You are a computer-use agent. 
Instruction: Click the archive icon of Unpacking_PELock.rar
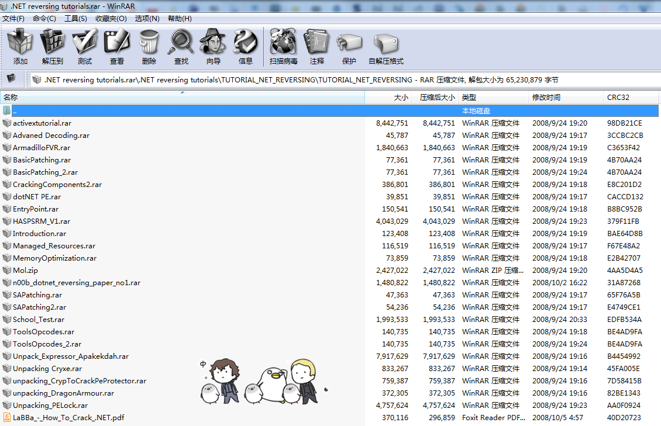point(7,405)
